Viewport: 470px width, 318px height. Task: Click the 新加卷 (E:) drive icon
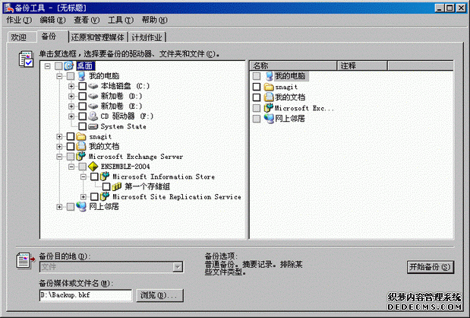[x=93, y=106]
